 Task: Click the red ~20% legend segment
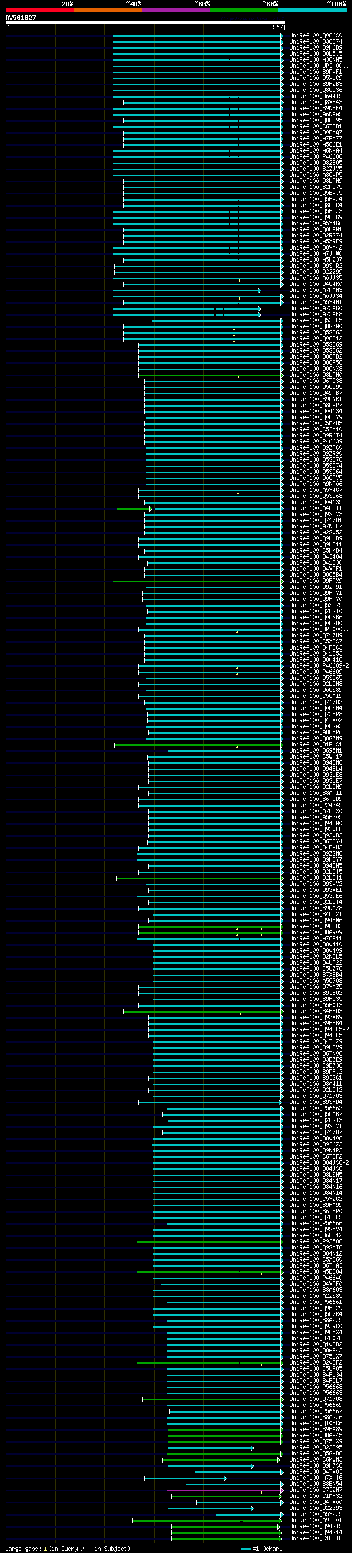click(x=39, y=10)
